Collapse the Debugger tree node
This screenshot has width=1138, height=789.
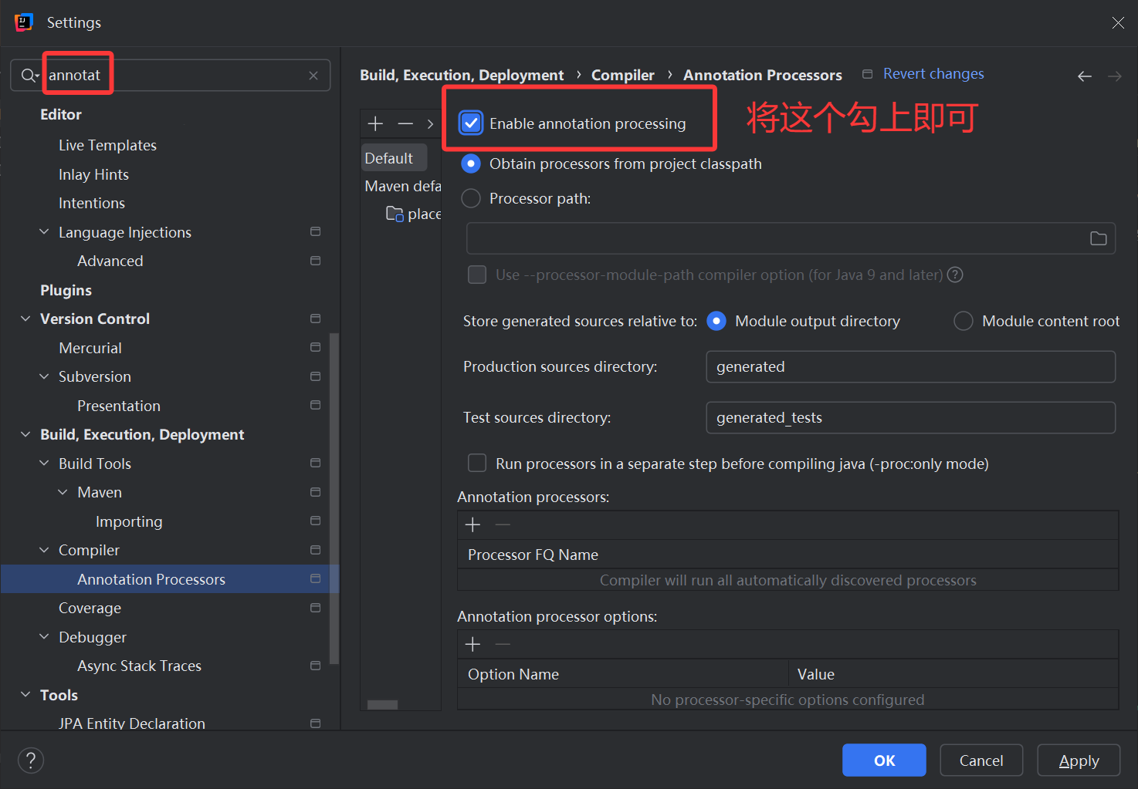tap(44, 637)
